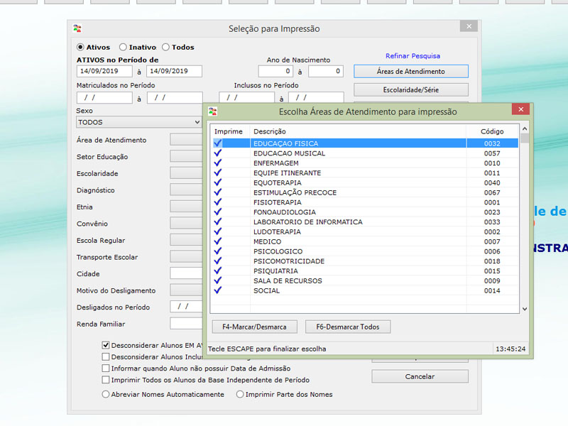Close the Escolha Áreas de Atendimento dialog

[521, 110]
